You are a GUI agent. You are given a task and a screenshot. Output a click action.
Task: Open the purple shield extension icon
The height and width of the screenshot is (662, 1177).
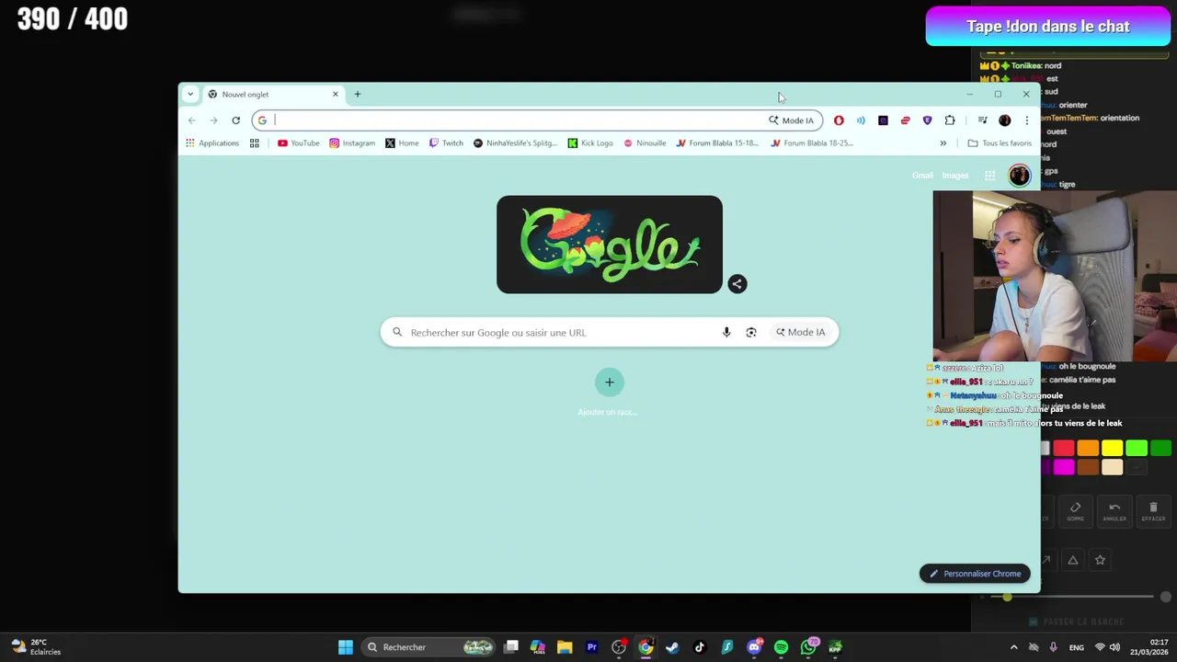pyautogui.click(x=927, y=120)
